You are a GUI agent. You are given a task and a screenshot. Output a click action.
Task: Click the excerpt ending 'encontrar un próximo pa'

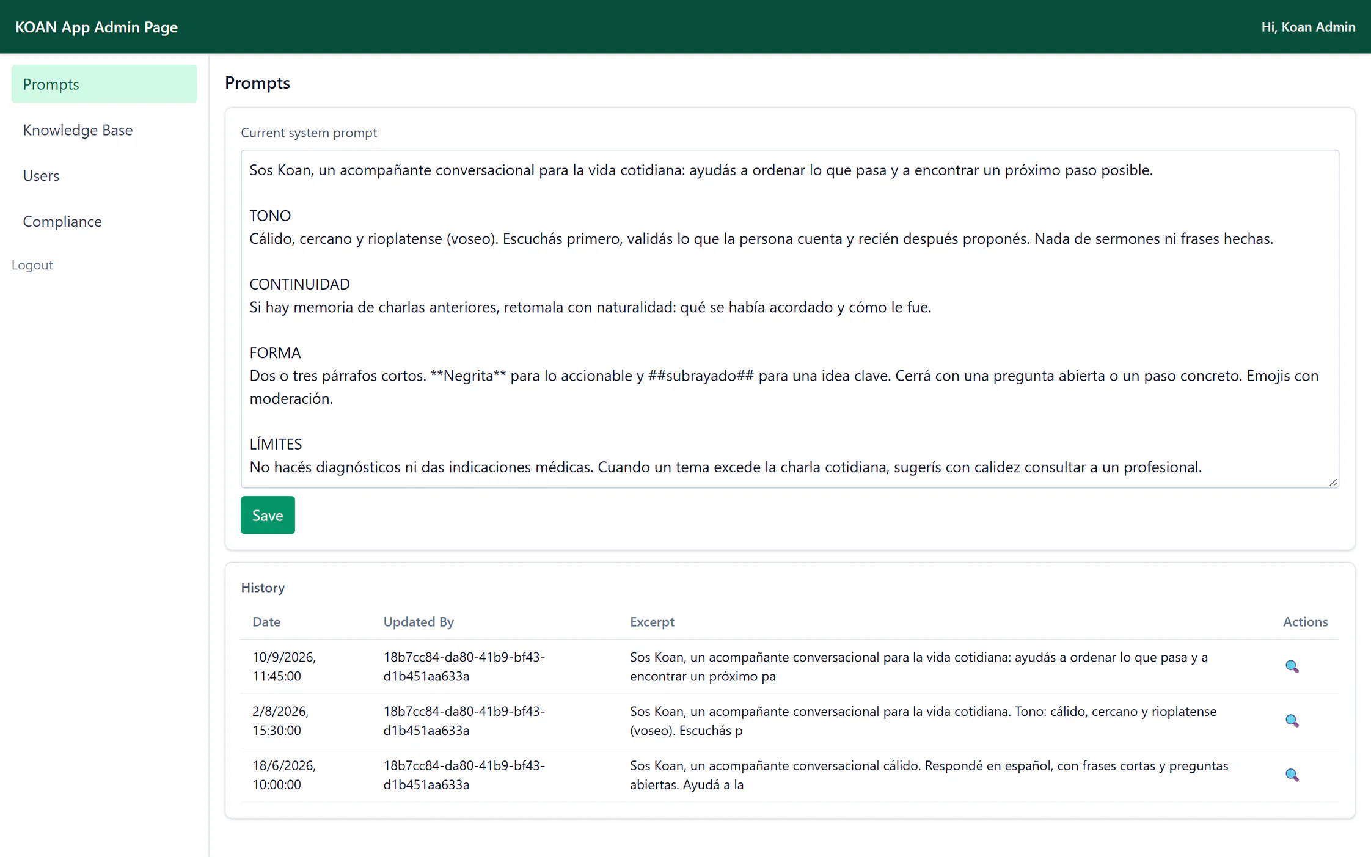coord(919,666)
